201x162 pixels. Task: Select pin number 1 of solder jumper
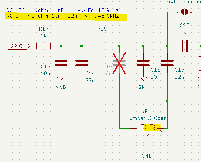[178, 15]
